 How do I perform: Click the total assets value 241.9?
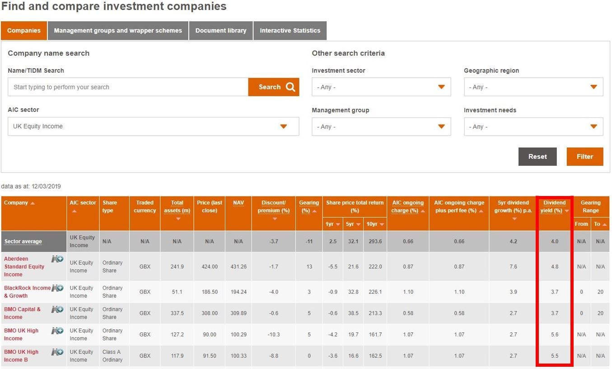point(177,267)
